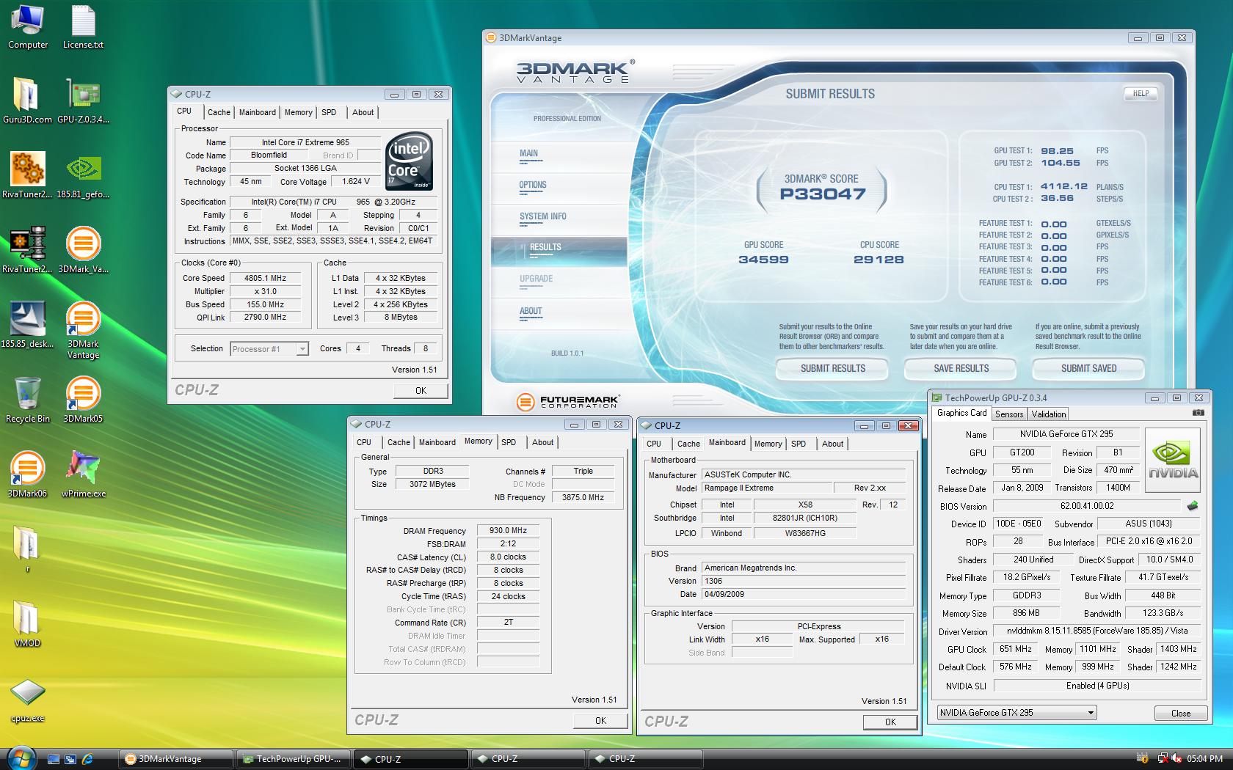1233x770 pixels.
Task: Click the SUBMIT RESULTS button
Action: pyautogui.click(x=832, y=368)
